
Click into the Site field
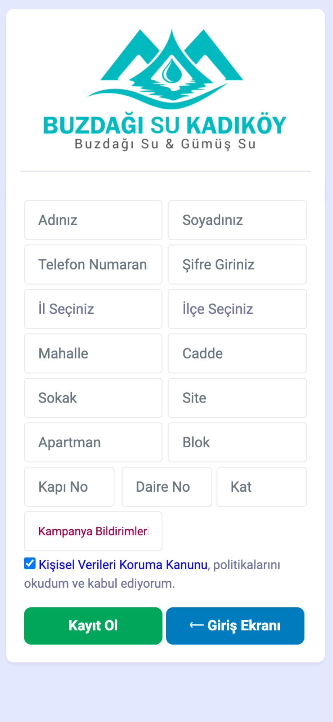pos(237,398)
